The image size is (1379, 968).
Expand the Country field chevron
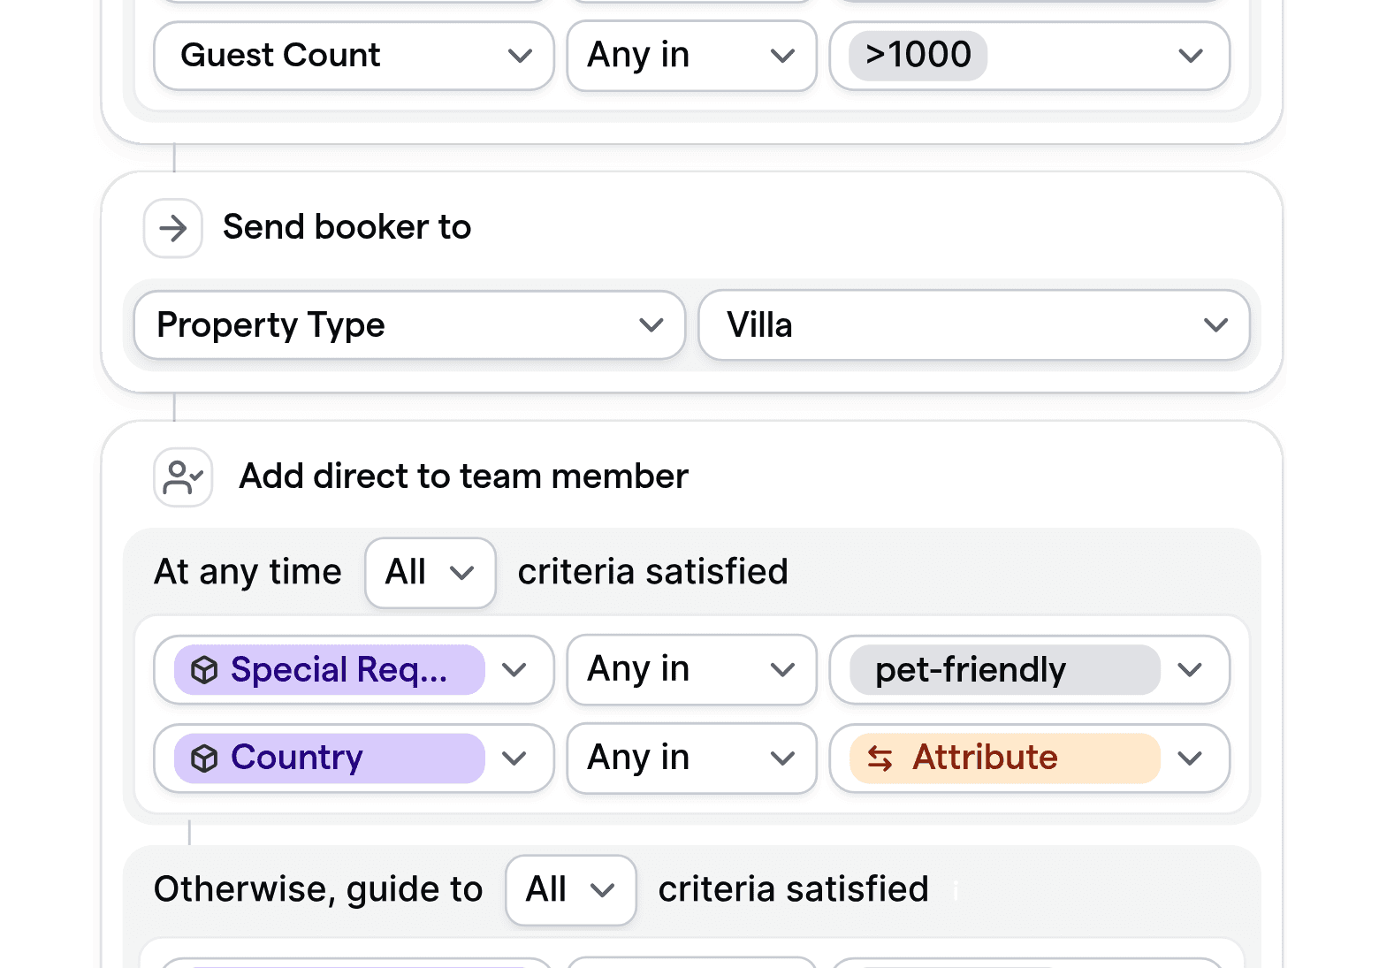click(x=514, y=758)
